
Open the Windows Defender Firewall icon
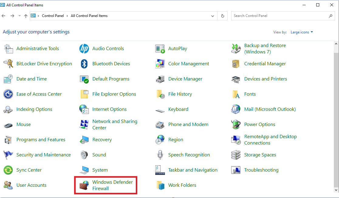click(x=84, y=185)
